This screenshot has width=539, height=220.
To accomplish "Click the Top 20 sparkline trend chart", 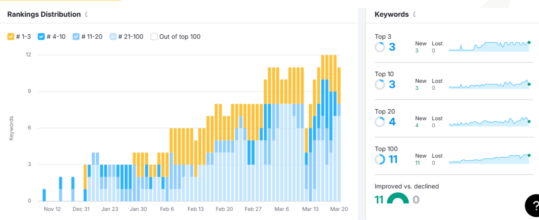I will [x=489, y=122].
